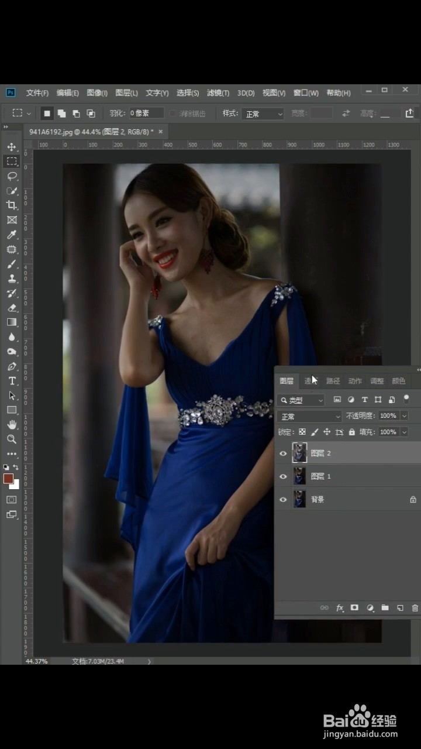Switch to the 颜色 color tab

[x=399, y=381]
